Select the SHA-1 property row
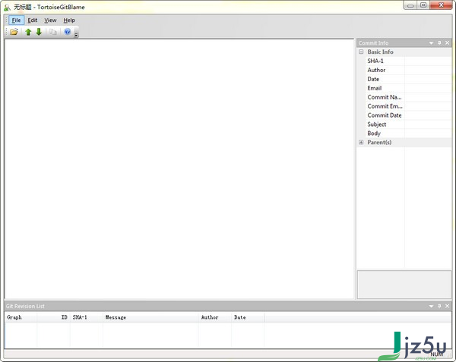Screen dimensions: 456x362 (x=408, y=61)
